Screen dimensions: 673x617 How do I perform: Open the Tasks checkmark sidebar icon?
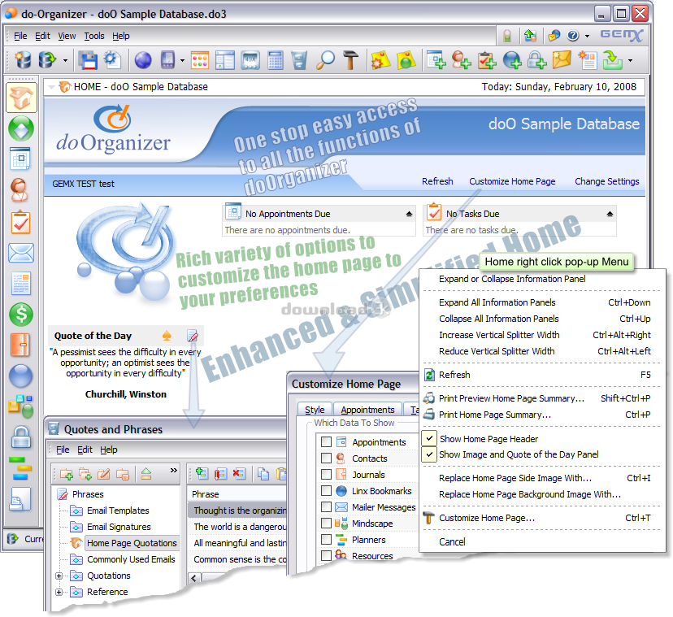click(x=20, y=222)
